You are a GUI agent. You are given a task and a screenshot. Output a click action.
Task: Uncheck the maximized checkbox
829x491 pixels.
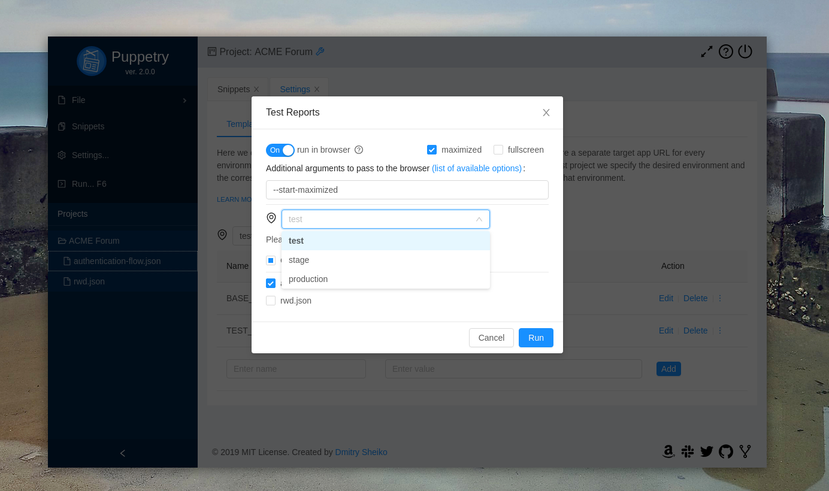[x=432, y=150]
